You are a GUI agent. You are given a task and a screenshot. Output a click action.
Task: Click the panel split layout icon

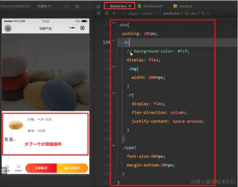click(98, 7)
